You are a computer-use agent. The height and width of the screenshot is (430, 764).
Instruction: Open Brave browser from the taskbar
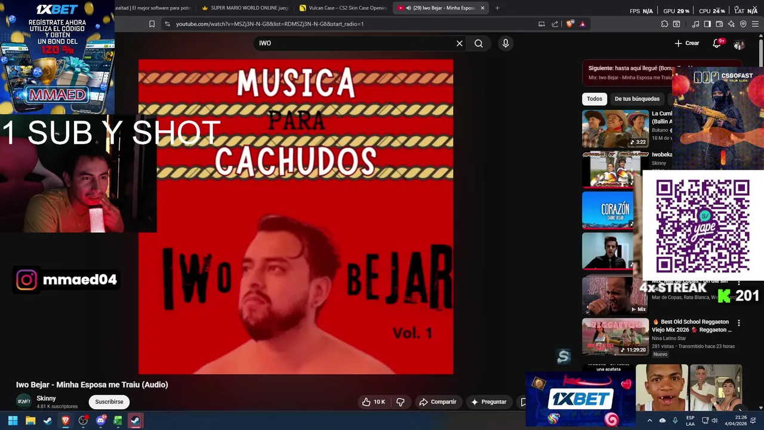[66, 420]
